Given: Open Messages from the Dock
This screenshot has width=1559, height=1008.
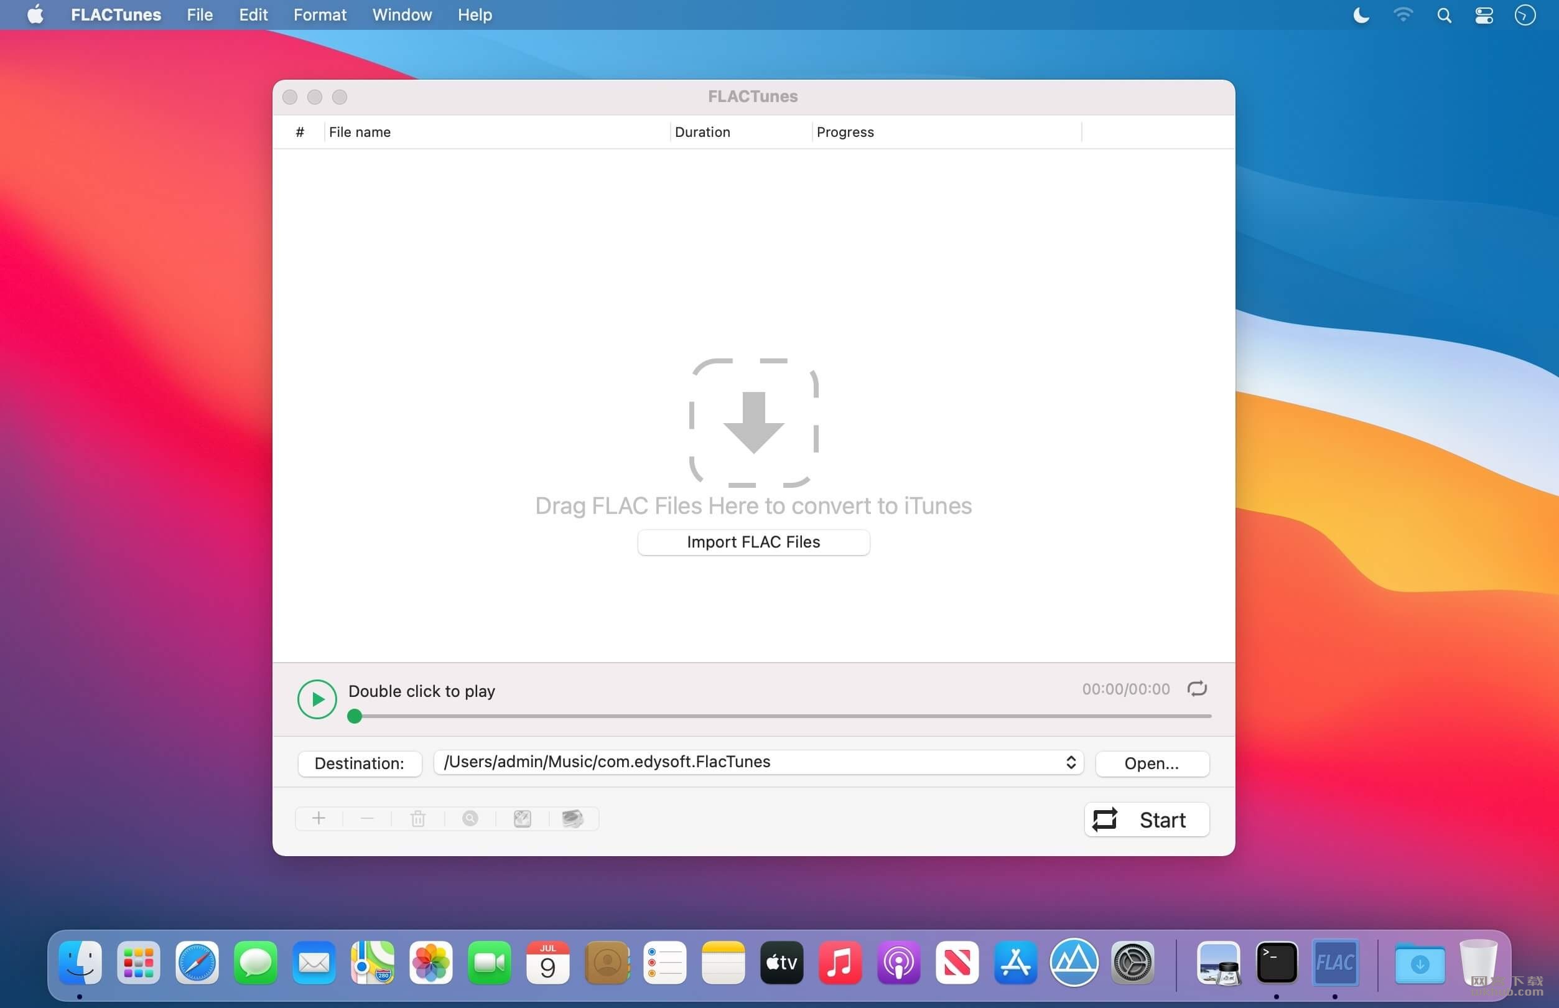Looking at the screenshot, I should click(255, 962).
